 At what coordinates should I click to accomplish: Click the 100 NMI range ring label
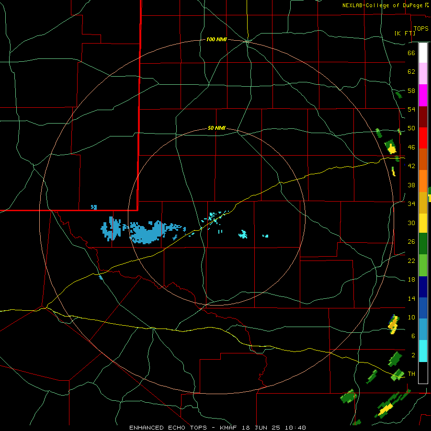pos(216,40)
